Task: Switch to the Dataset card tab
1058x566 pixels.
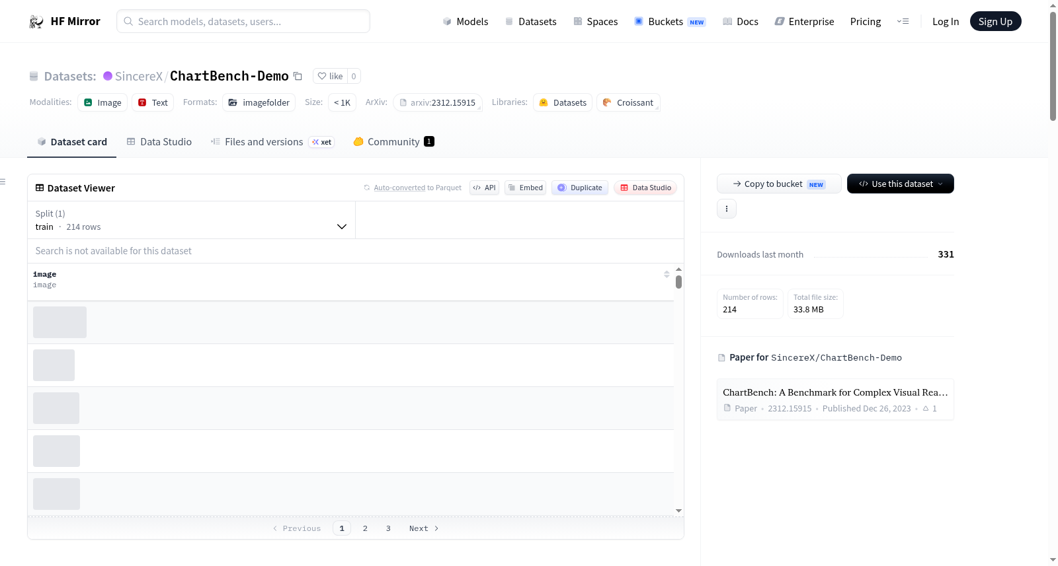Action: point(72,142)
